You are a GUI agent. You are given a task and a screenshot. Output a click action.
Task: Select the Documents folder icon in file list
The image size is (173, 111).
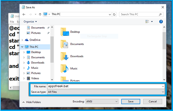[x=64, y=44]
